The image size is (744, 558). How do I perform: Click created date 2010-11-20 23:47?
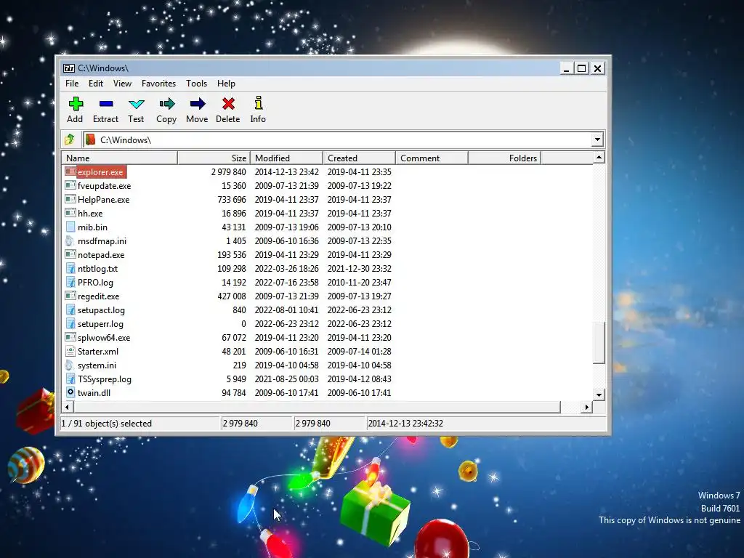click(359, 283)
